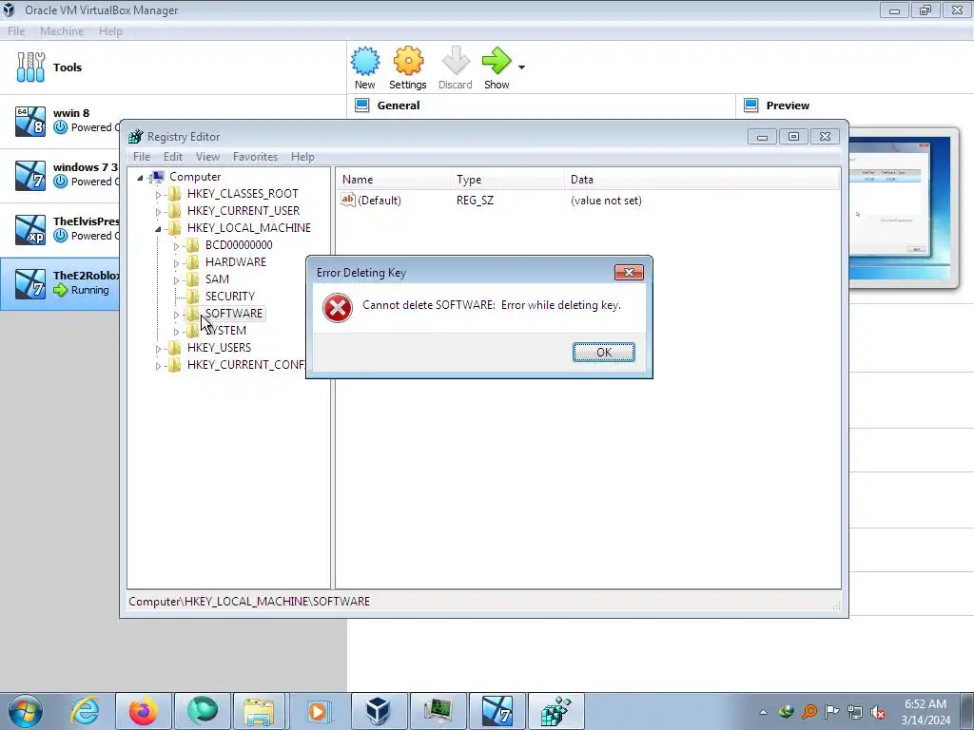
Task: Click the SAM folder icon
Action: coord(193,279)
